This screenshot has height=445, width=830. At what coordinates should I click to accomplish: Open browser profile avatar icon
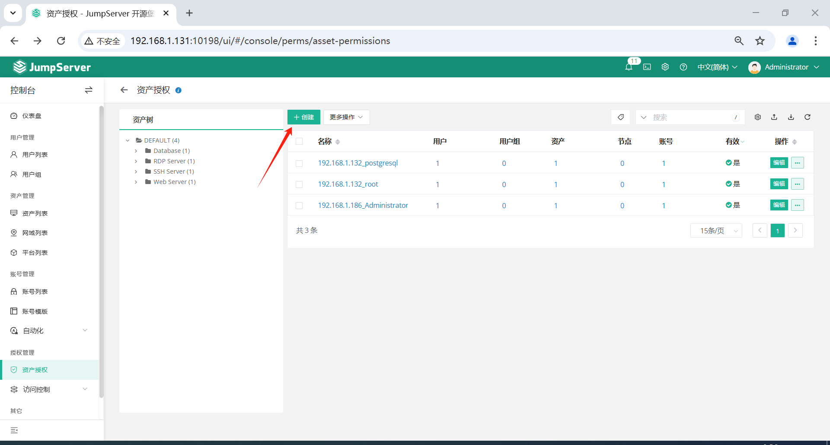tap(792, 41)
